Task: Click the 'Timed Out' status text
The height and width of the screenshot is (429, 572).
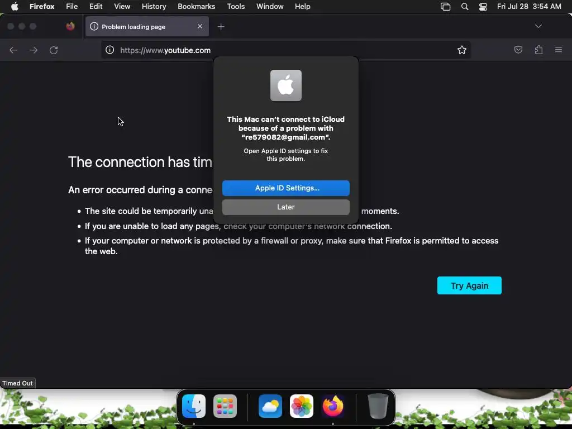Action: (17, 383)
